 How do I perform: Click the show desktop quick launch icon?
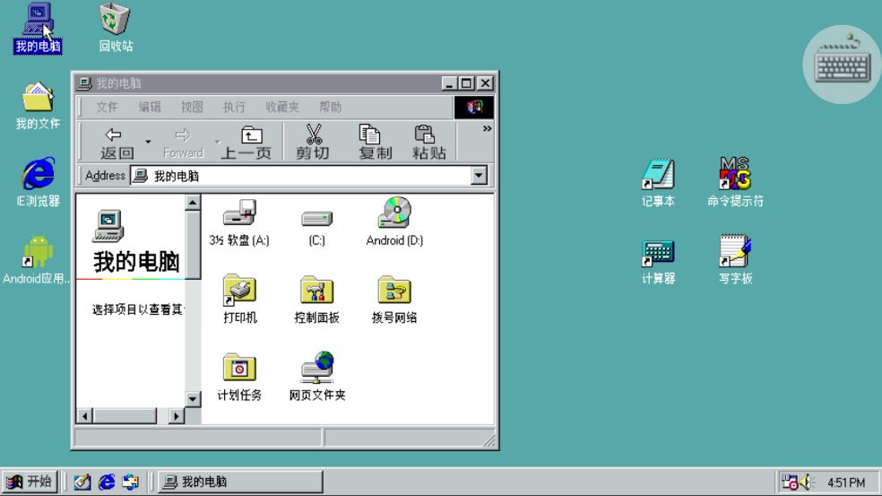(82, 482)
